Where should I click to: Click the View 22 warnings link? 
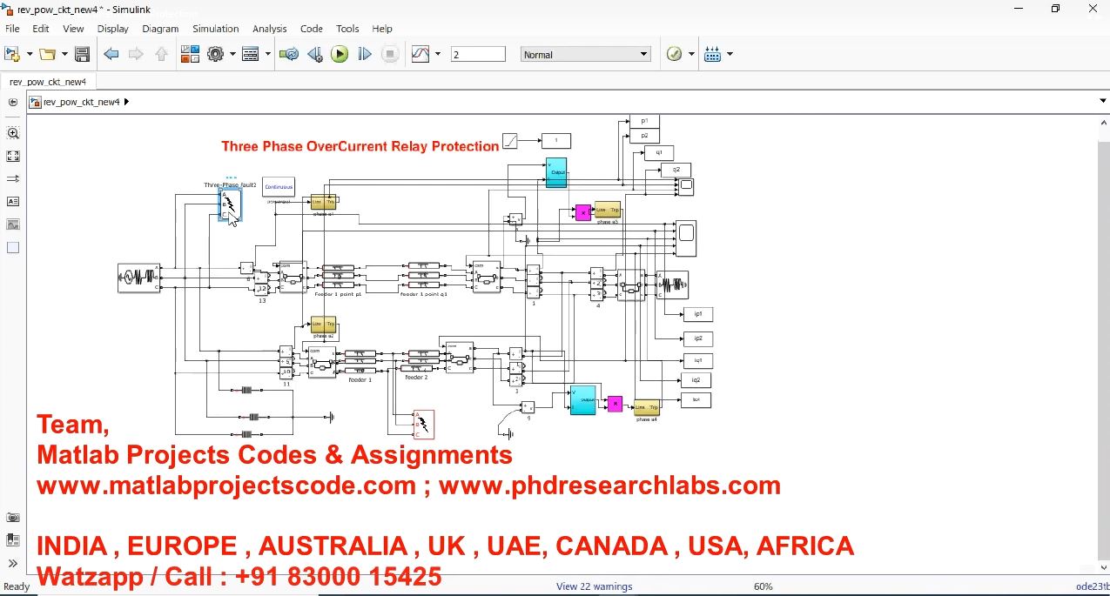click(594, 586)
